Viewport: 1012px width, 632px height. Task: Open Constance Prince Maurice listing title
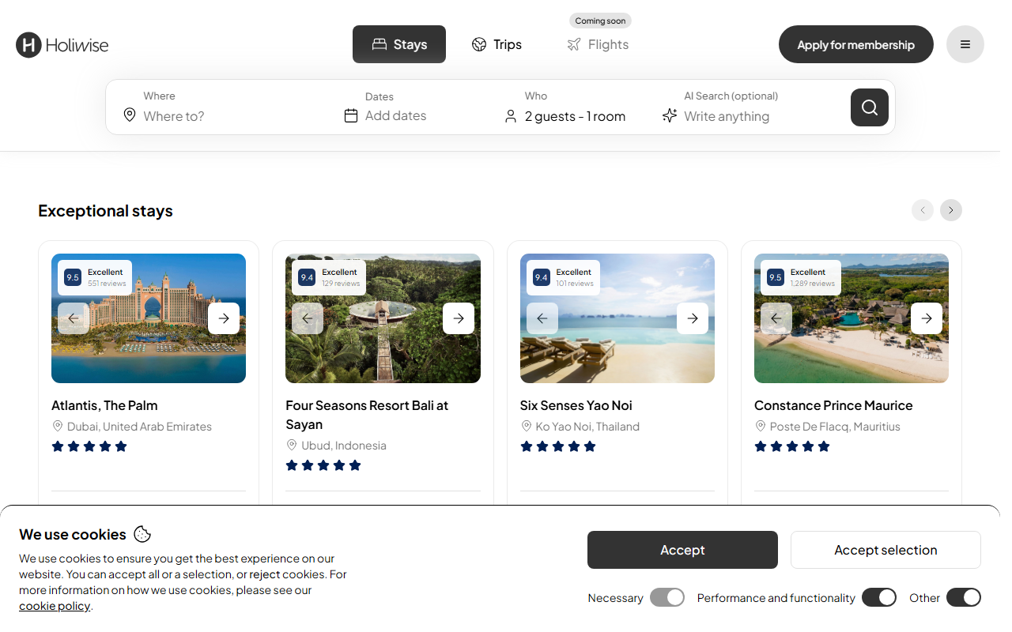point(833,405)
